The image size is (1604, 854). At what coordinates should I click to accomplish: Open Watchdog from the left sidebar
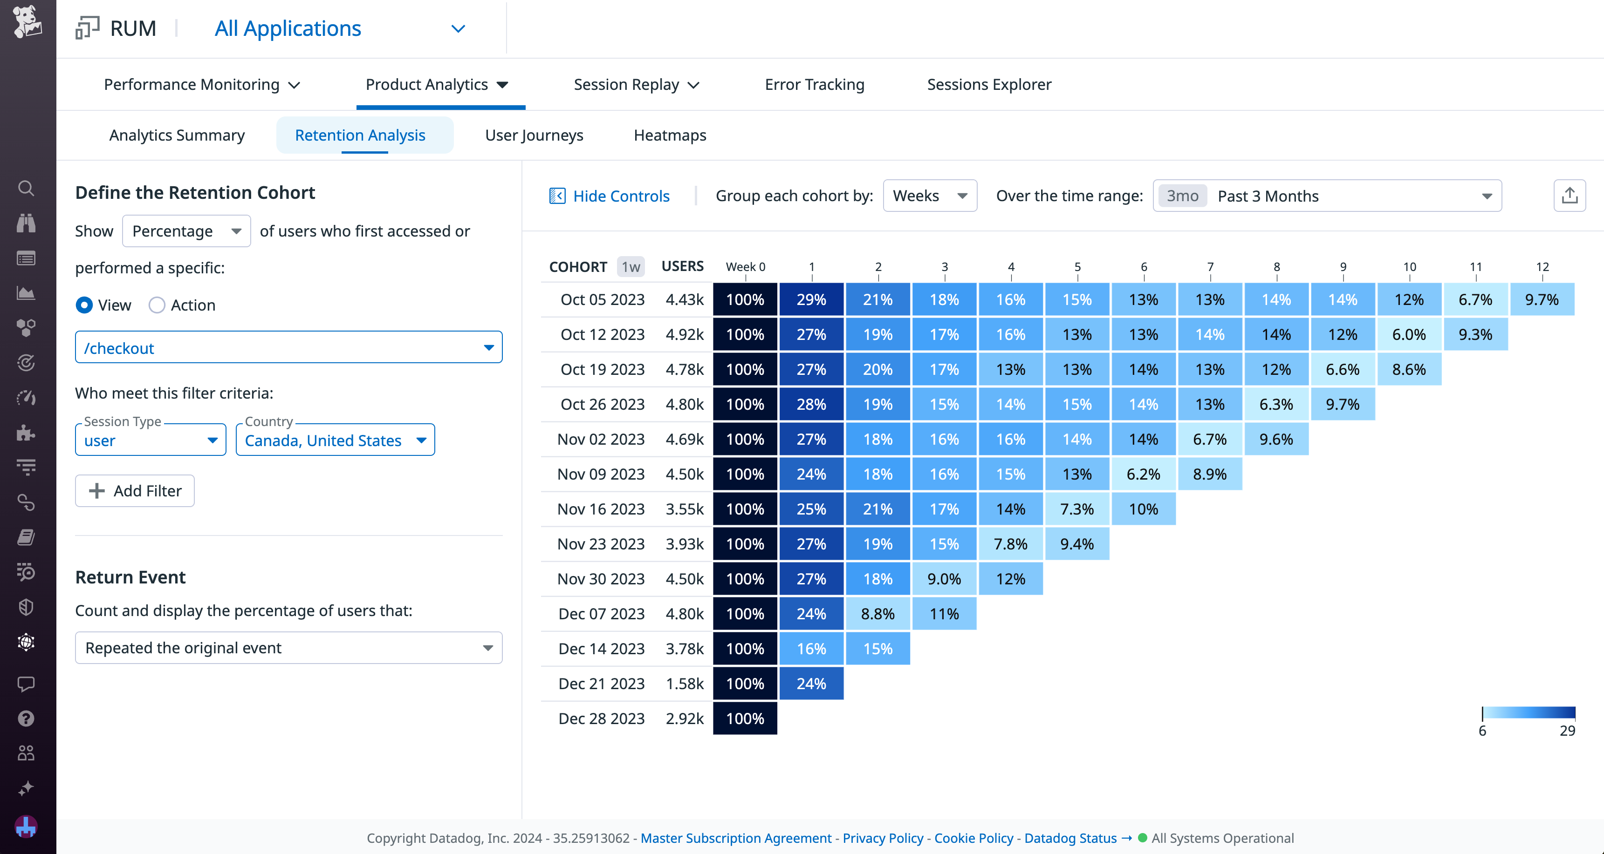[x=26, y=224]
